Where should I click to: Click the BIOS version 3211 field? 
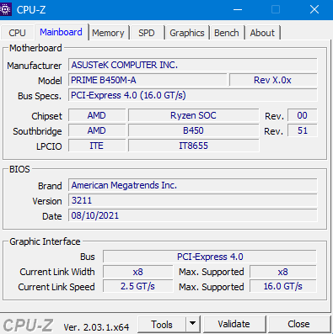point(193,200)
